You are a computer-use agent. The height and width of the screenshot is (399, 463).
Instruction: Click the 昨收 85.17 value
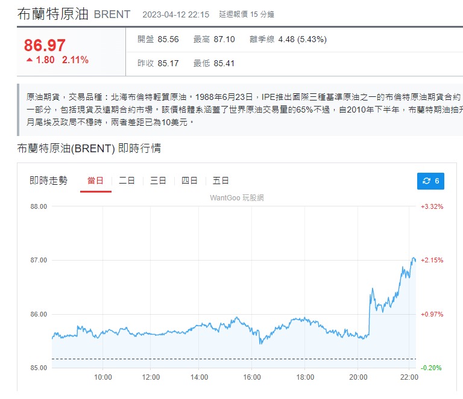tap(168, 63)
